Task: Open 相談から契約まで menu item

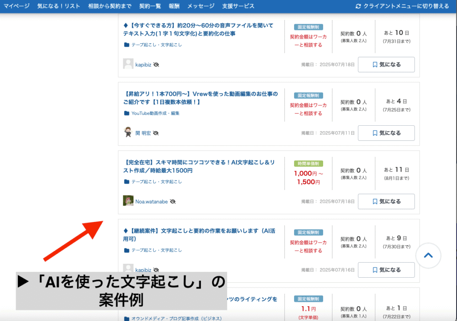Action: point(110,6)
